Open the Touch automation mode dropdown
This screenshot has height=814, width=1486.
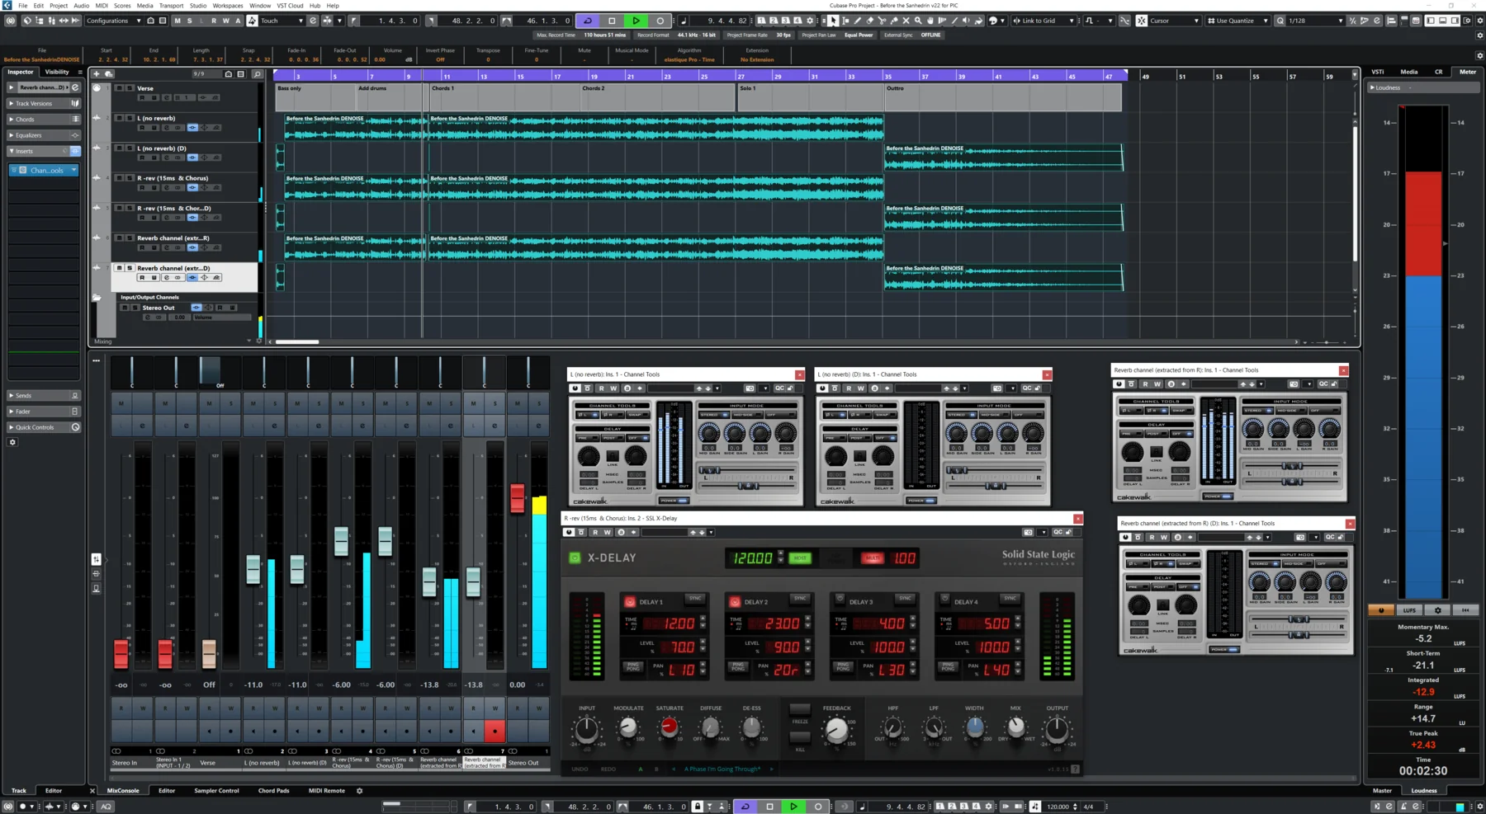click(x=282, y=21)
